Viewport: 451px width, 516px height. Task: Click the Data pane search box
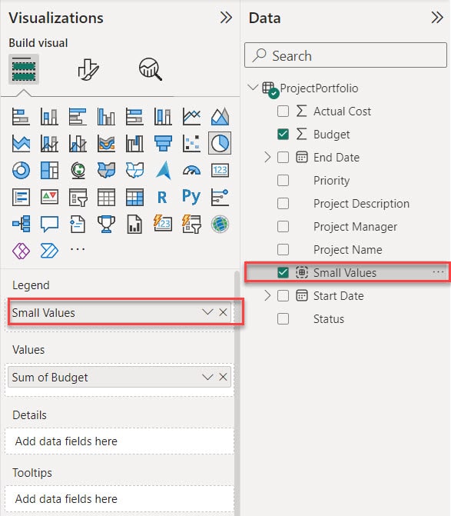point(346,55)
